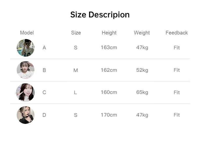Select the letter A model label
The image size is (200, 142).
pos(44,48)
